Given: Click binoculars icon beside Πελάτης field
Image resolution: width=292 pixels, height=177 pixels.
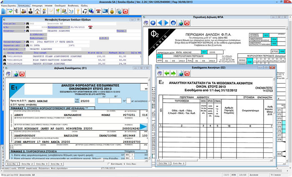Looking at the screenshot, I should pos(28,31).
